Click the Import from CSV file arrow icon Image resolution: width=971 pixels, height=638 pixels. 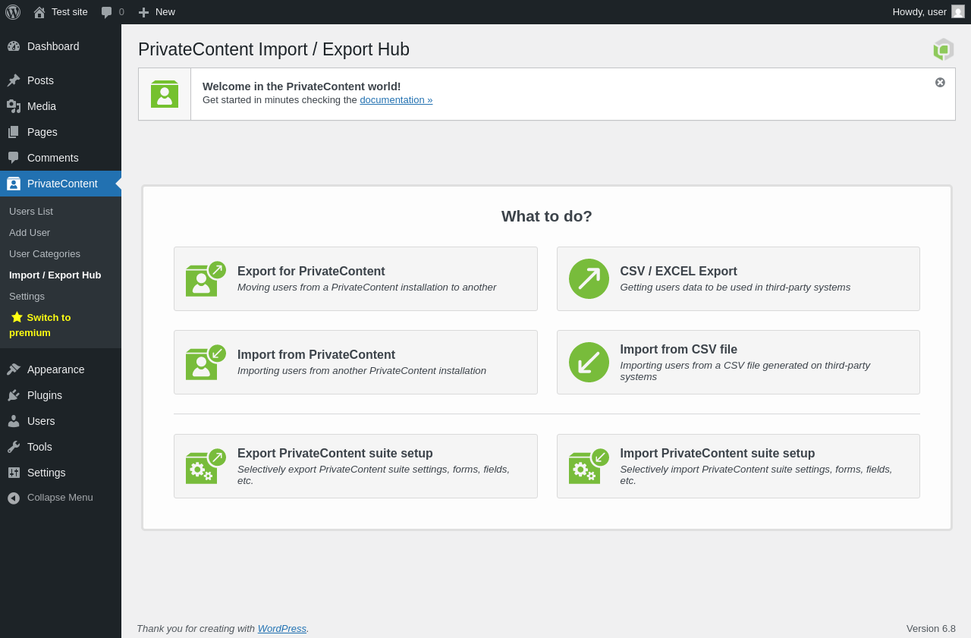point(589,362)
